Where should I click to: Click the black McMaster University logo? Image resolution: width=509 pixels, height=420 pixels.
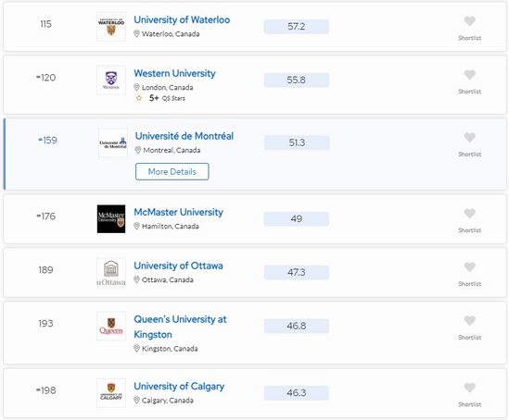111,219
